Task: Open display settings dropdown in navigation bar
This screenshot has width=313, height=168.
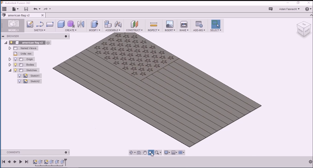Action: tap(167, 152)
